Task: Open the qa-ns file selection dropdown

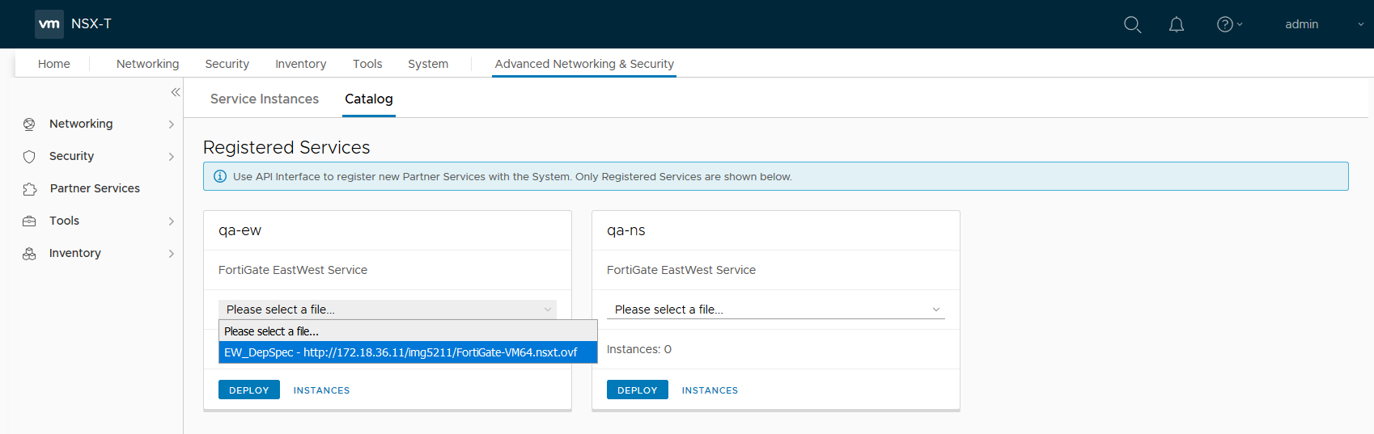Action: point(775,310)
